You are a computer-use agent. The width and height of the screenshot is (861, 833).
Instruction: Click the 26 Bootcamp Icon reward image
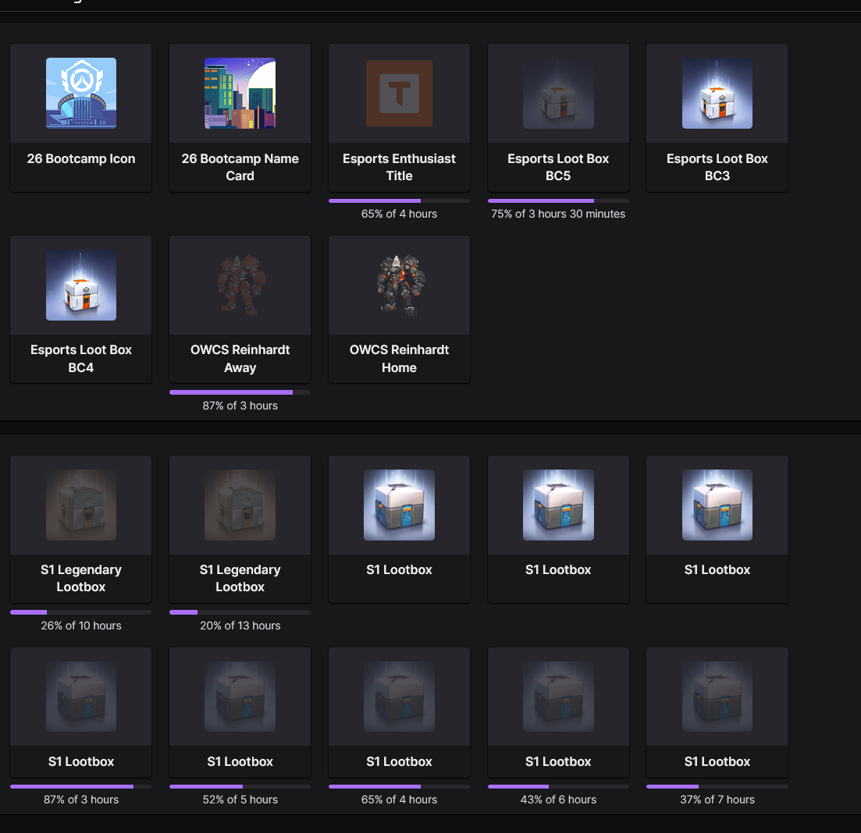(x=80, y=94)
